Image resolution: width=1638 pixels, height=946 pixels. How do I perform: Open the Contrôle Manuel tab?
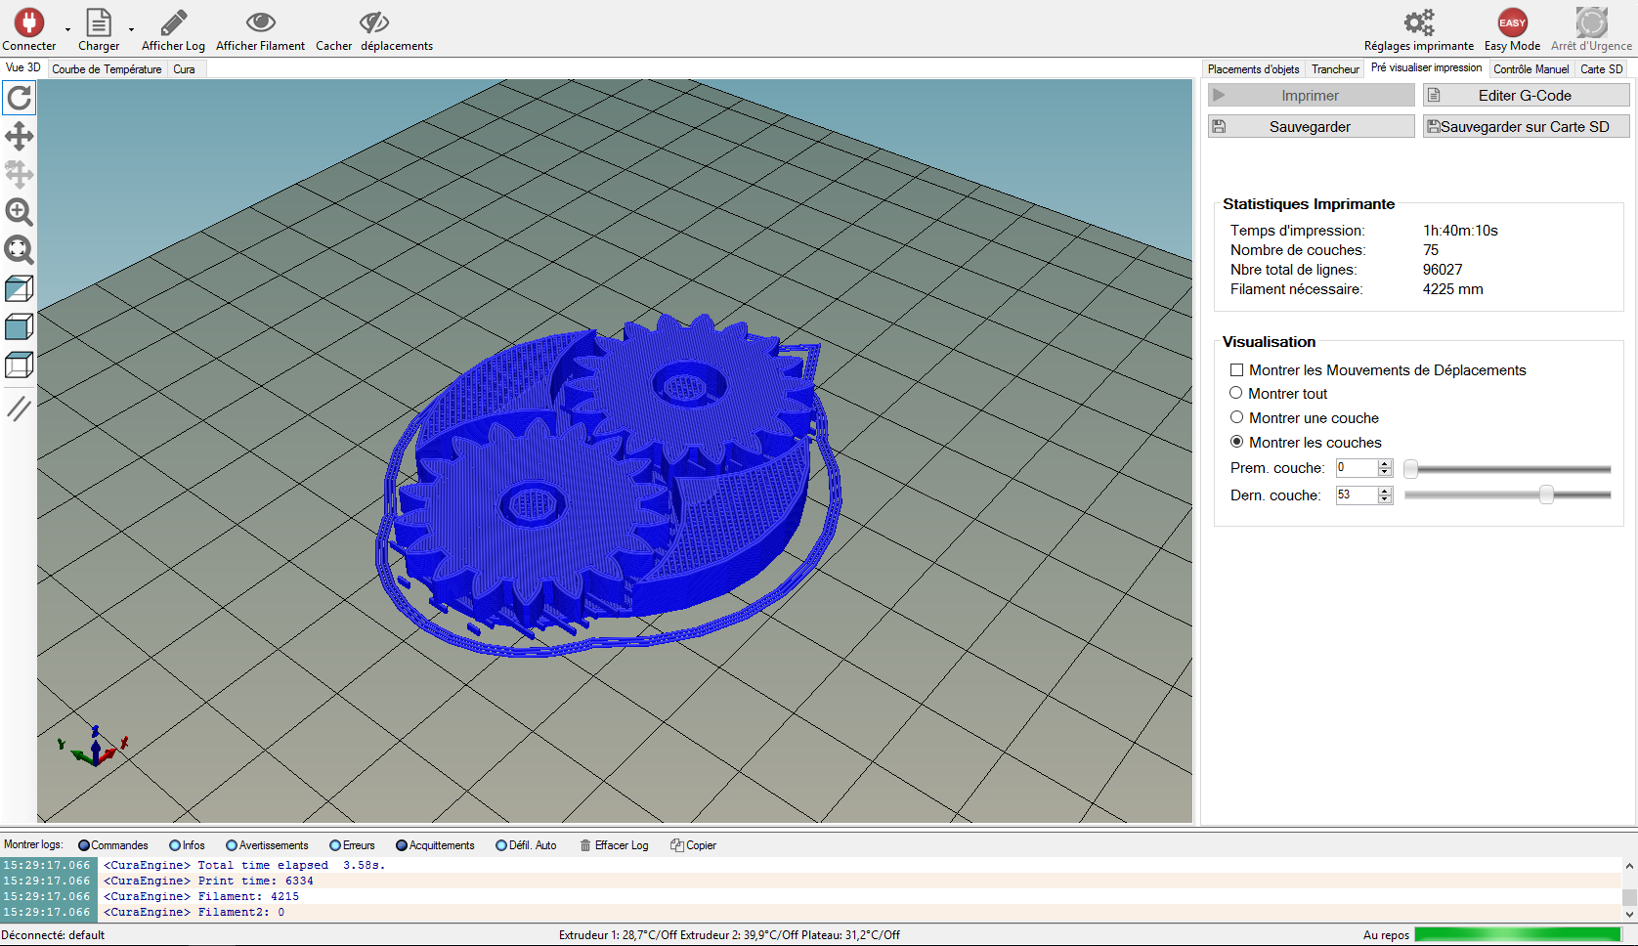(1530, 69)
